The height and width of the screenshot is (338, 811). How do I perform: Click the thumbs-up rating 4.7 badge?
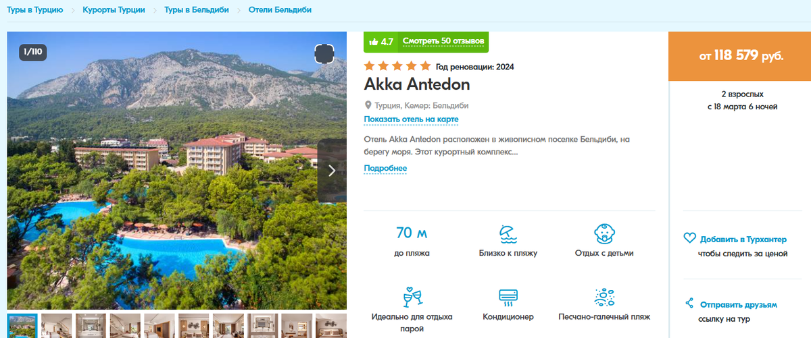click(381, 41)
